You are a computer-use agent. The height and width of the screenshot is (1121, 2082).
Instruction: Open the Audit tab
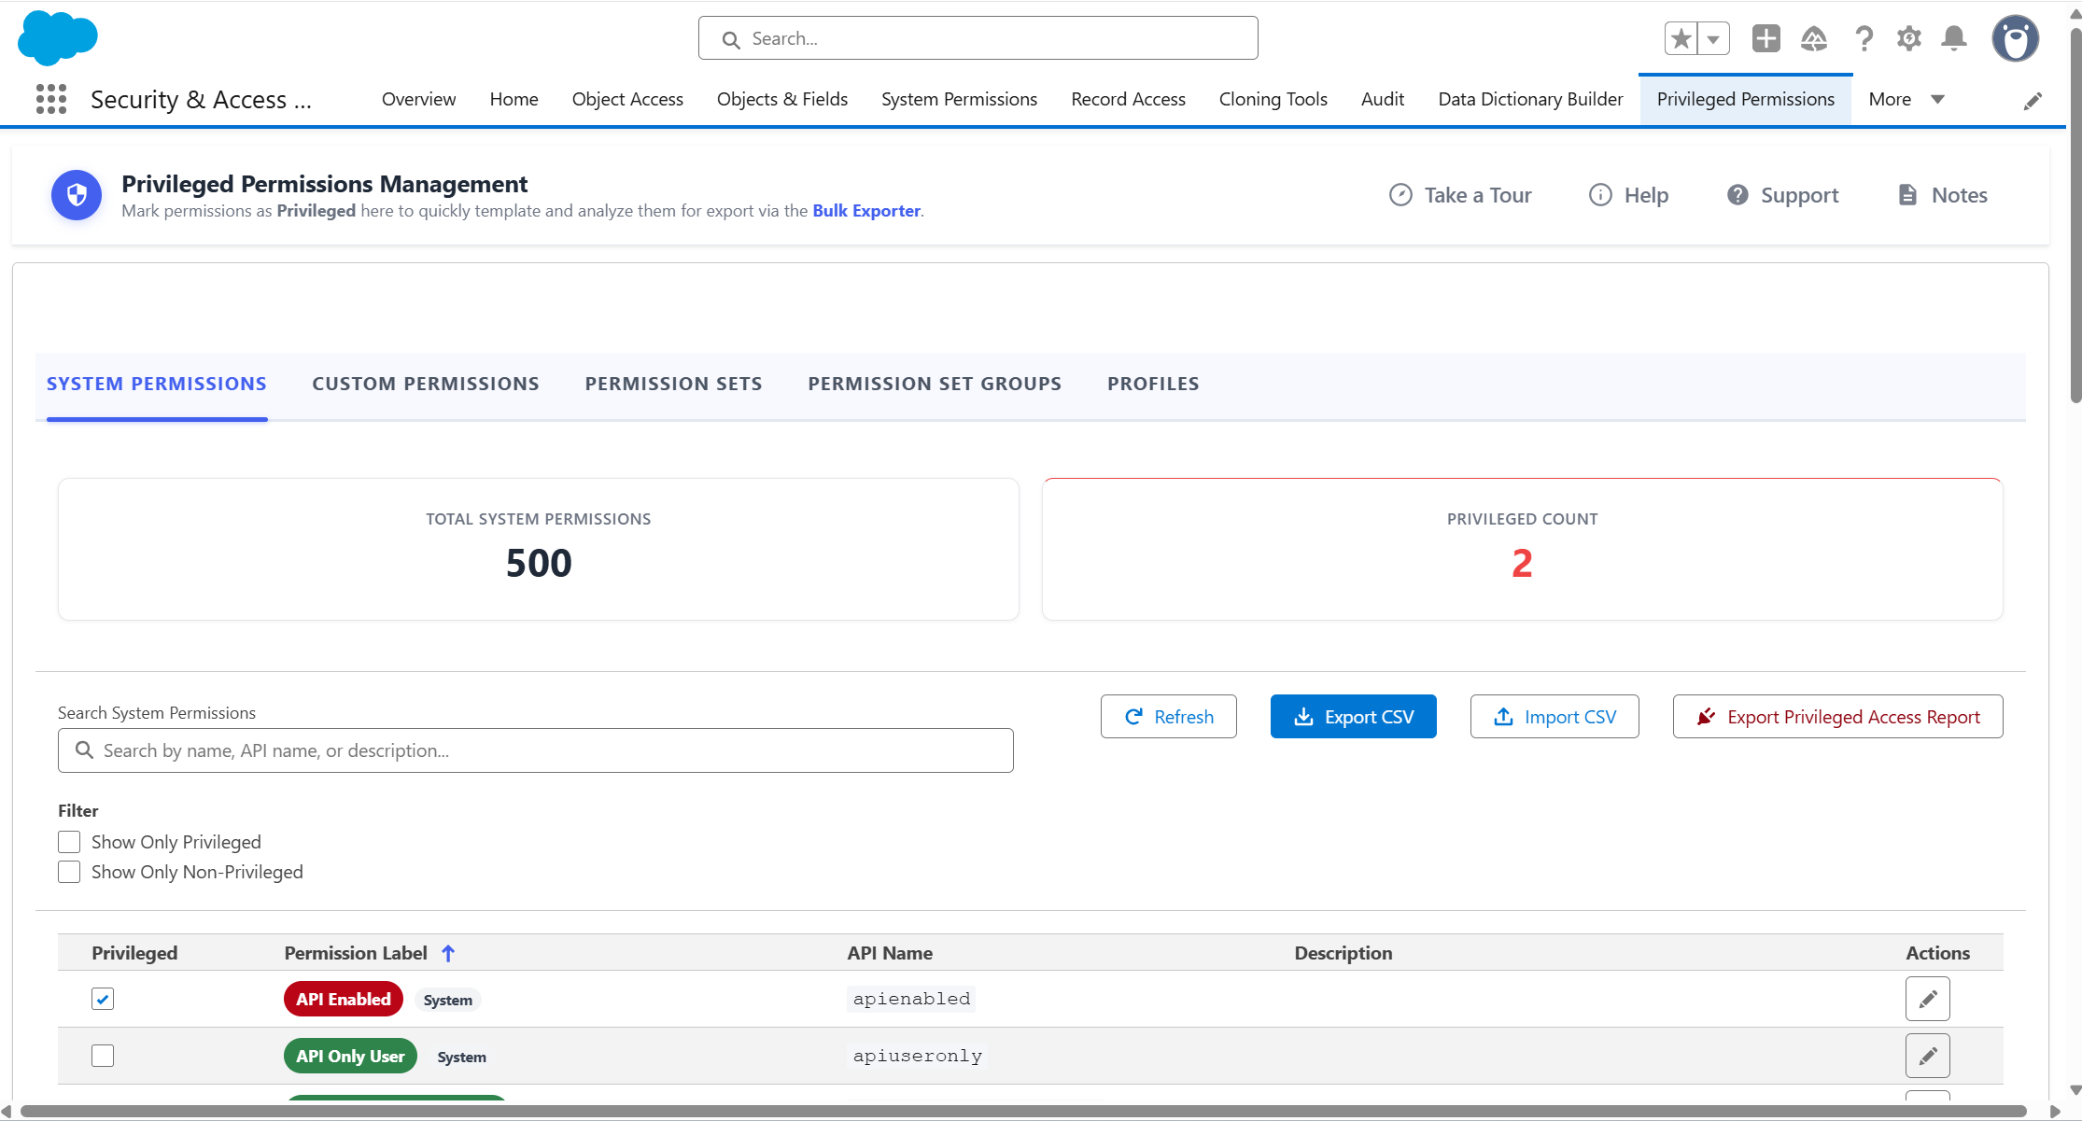[x=1383, y=99]
